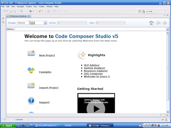
Task: Open the Edit menu
Action: click(8, 6)
